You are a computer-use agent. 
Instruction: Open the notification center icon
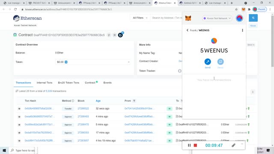point(268,150)
